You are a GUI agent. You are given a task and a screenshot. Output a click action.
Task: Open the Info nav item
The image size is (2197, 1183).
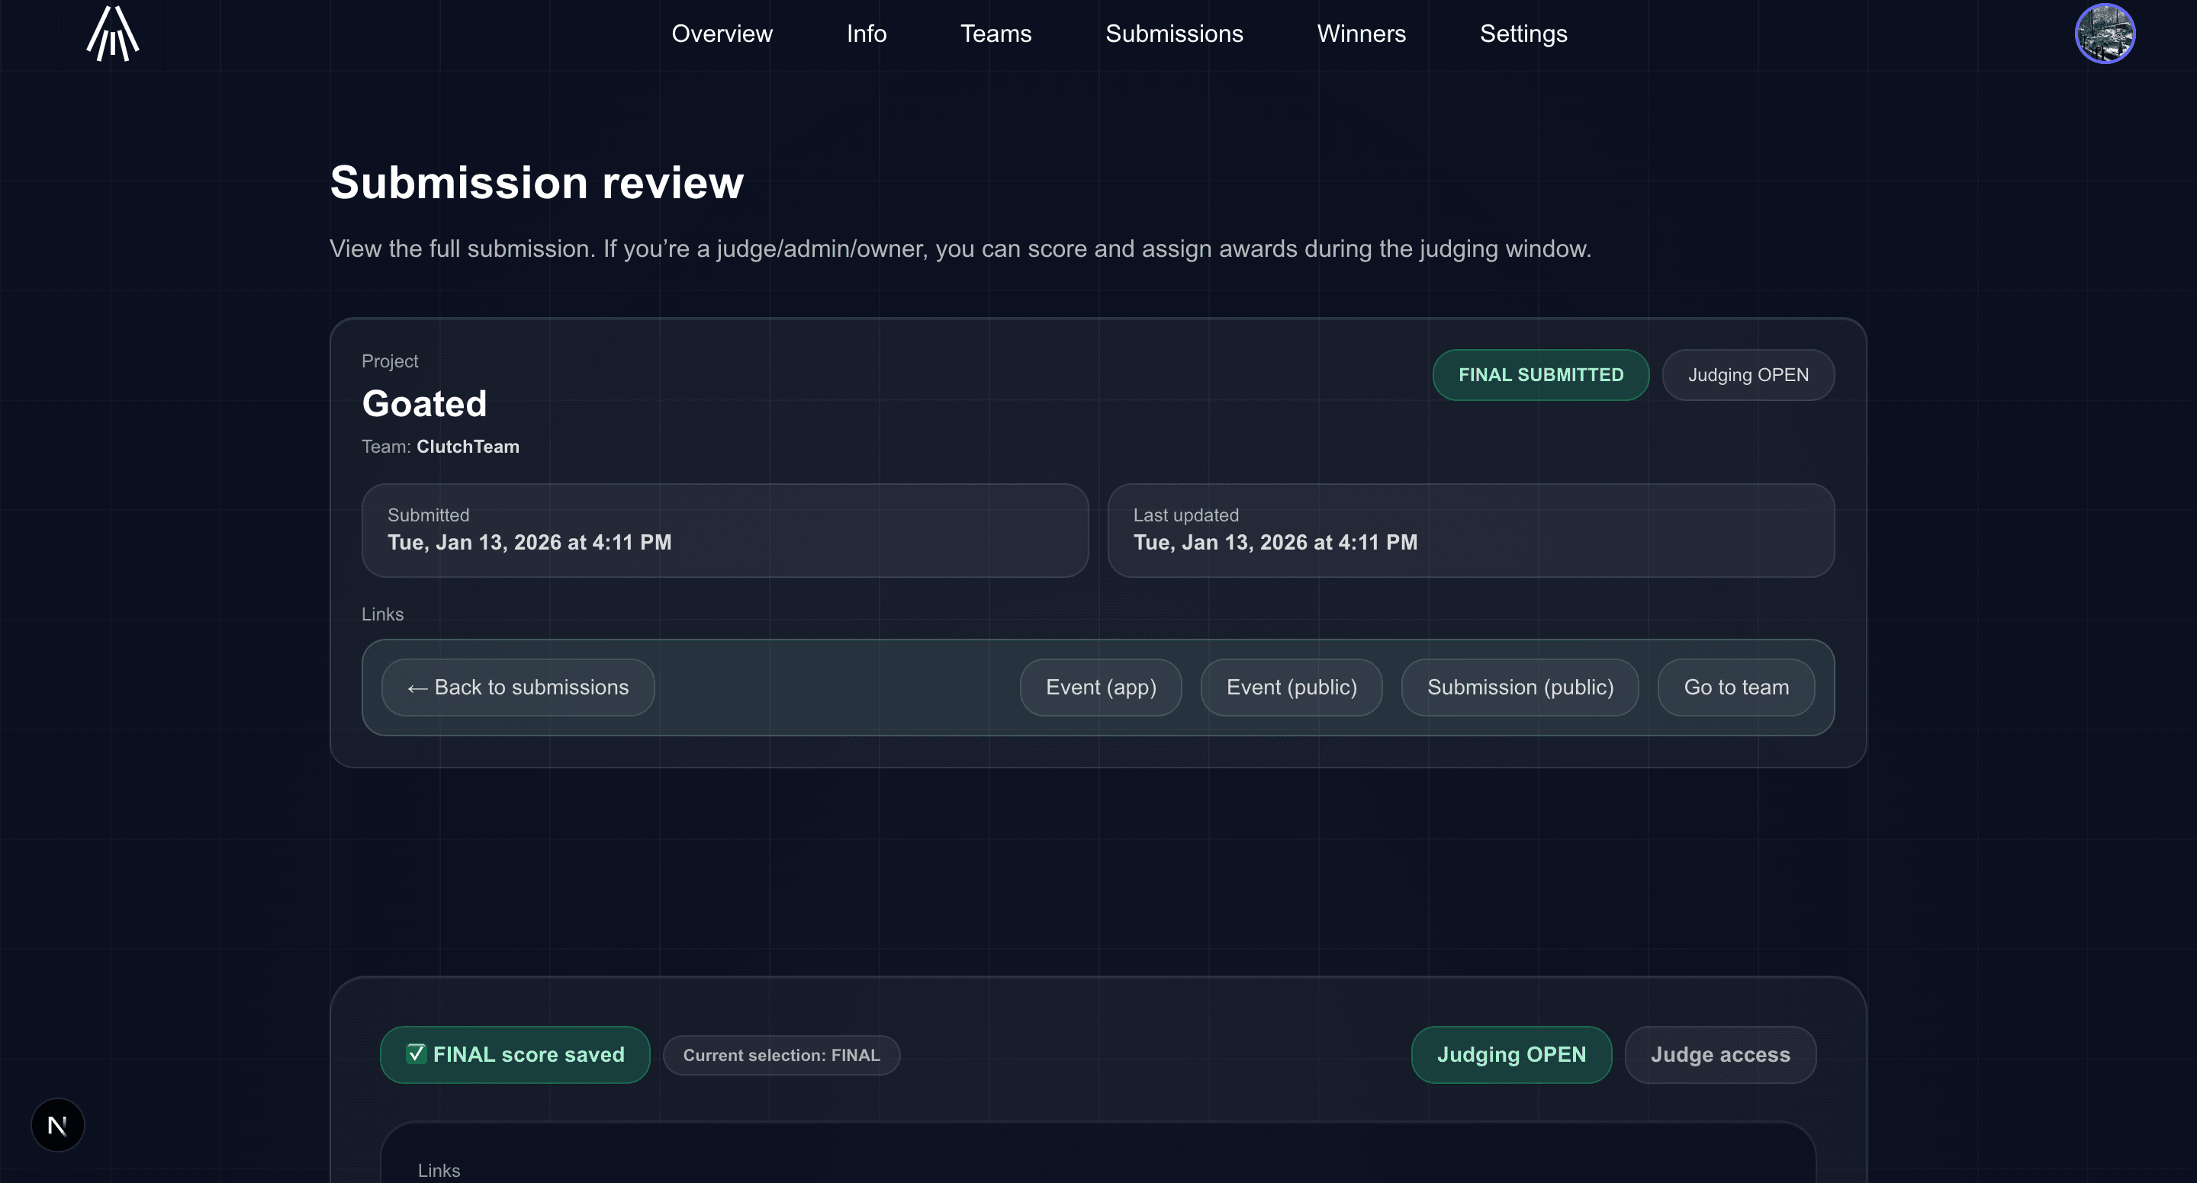tap(866, 34)
